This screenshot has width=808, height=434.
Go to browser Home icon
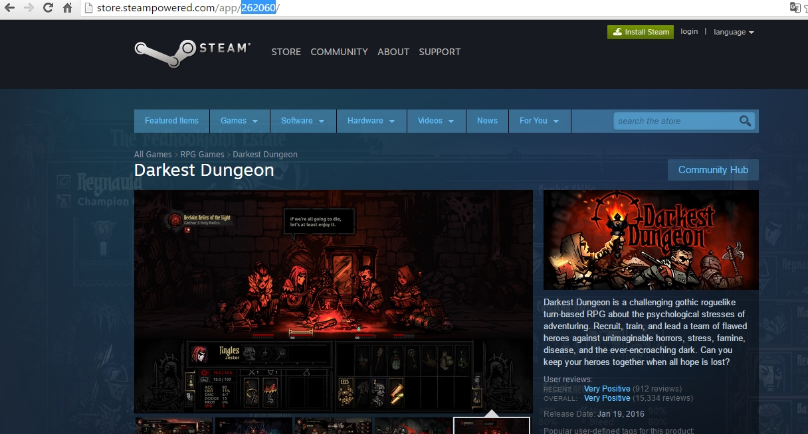pos(67,8)
